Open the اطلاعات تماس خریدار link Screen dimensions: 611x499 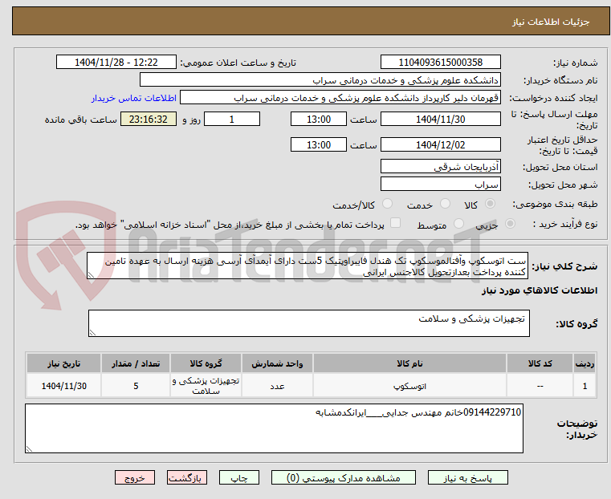point(134,98)
